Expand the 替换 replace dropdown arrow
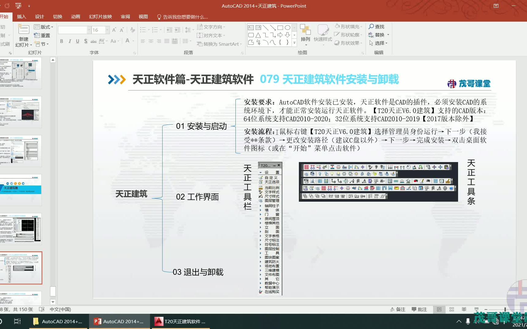Screen dimensions: 527x329 point(388,35)
